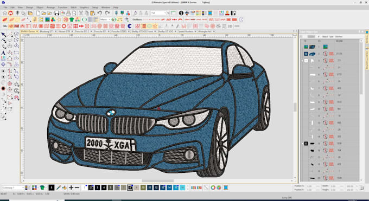369x201 pixels.
Task: Click the Print icon in the toolbar
Action: (x=68, y=13)
